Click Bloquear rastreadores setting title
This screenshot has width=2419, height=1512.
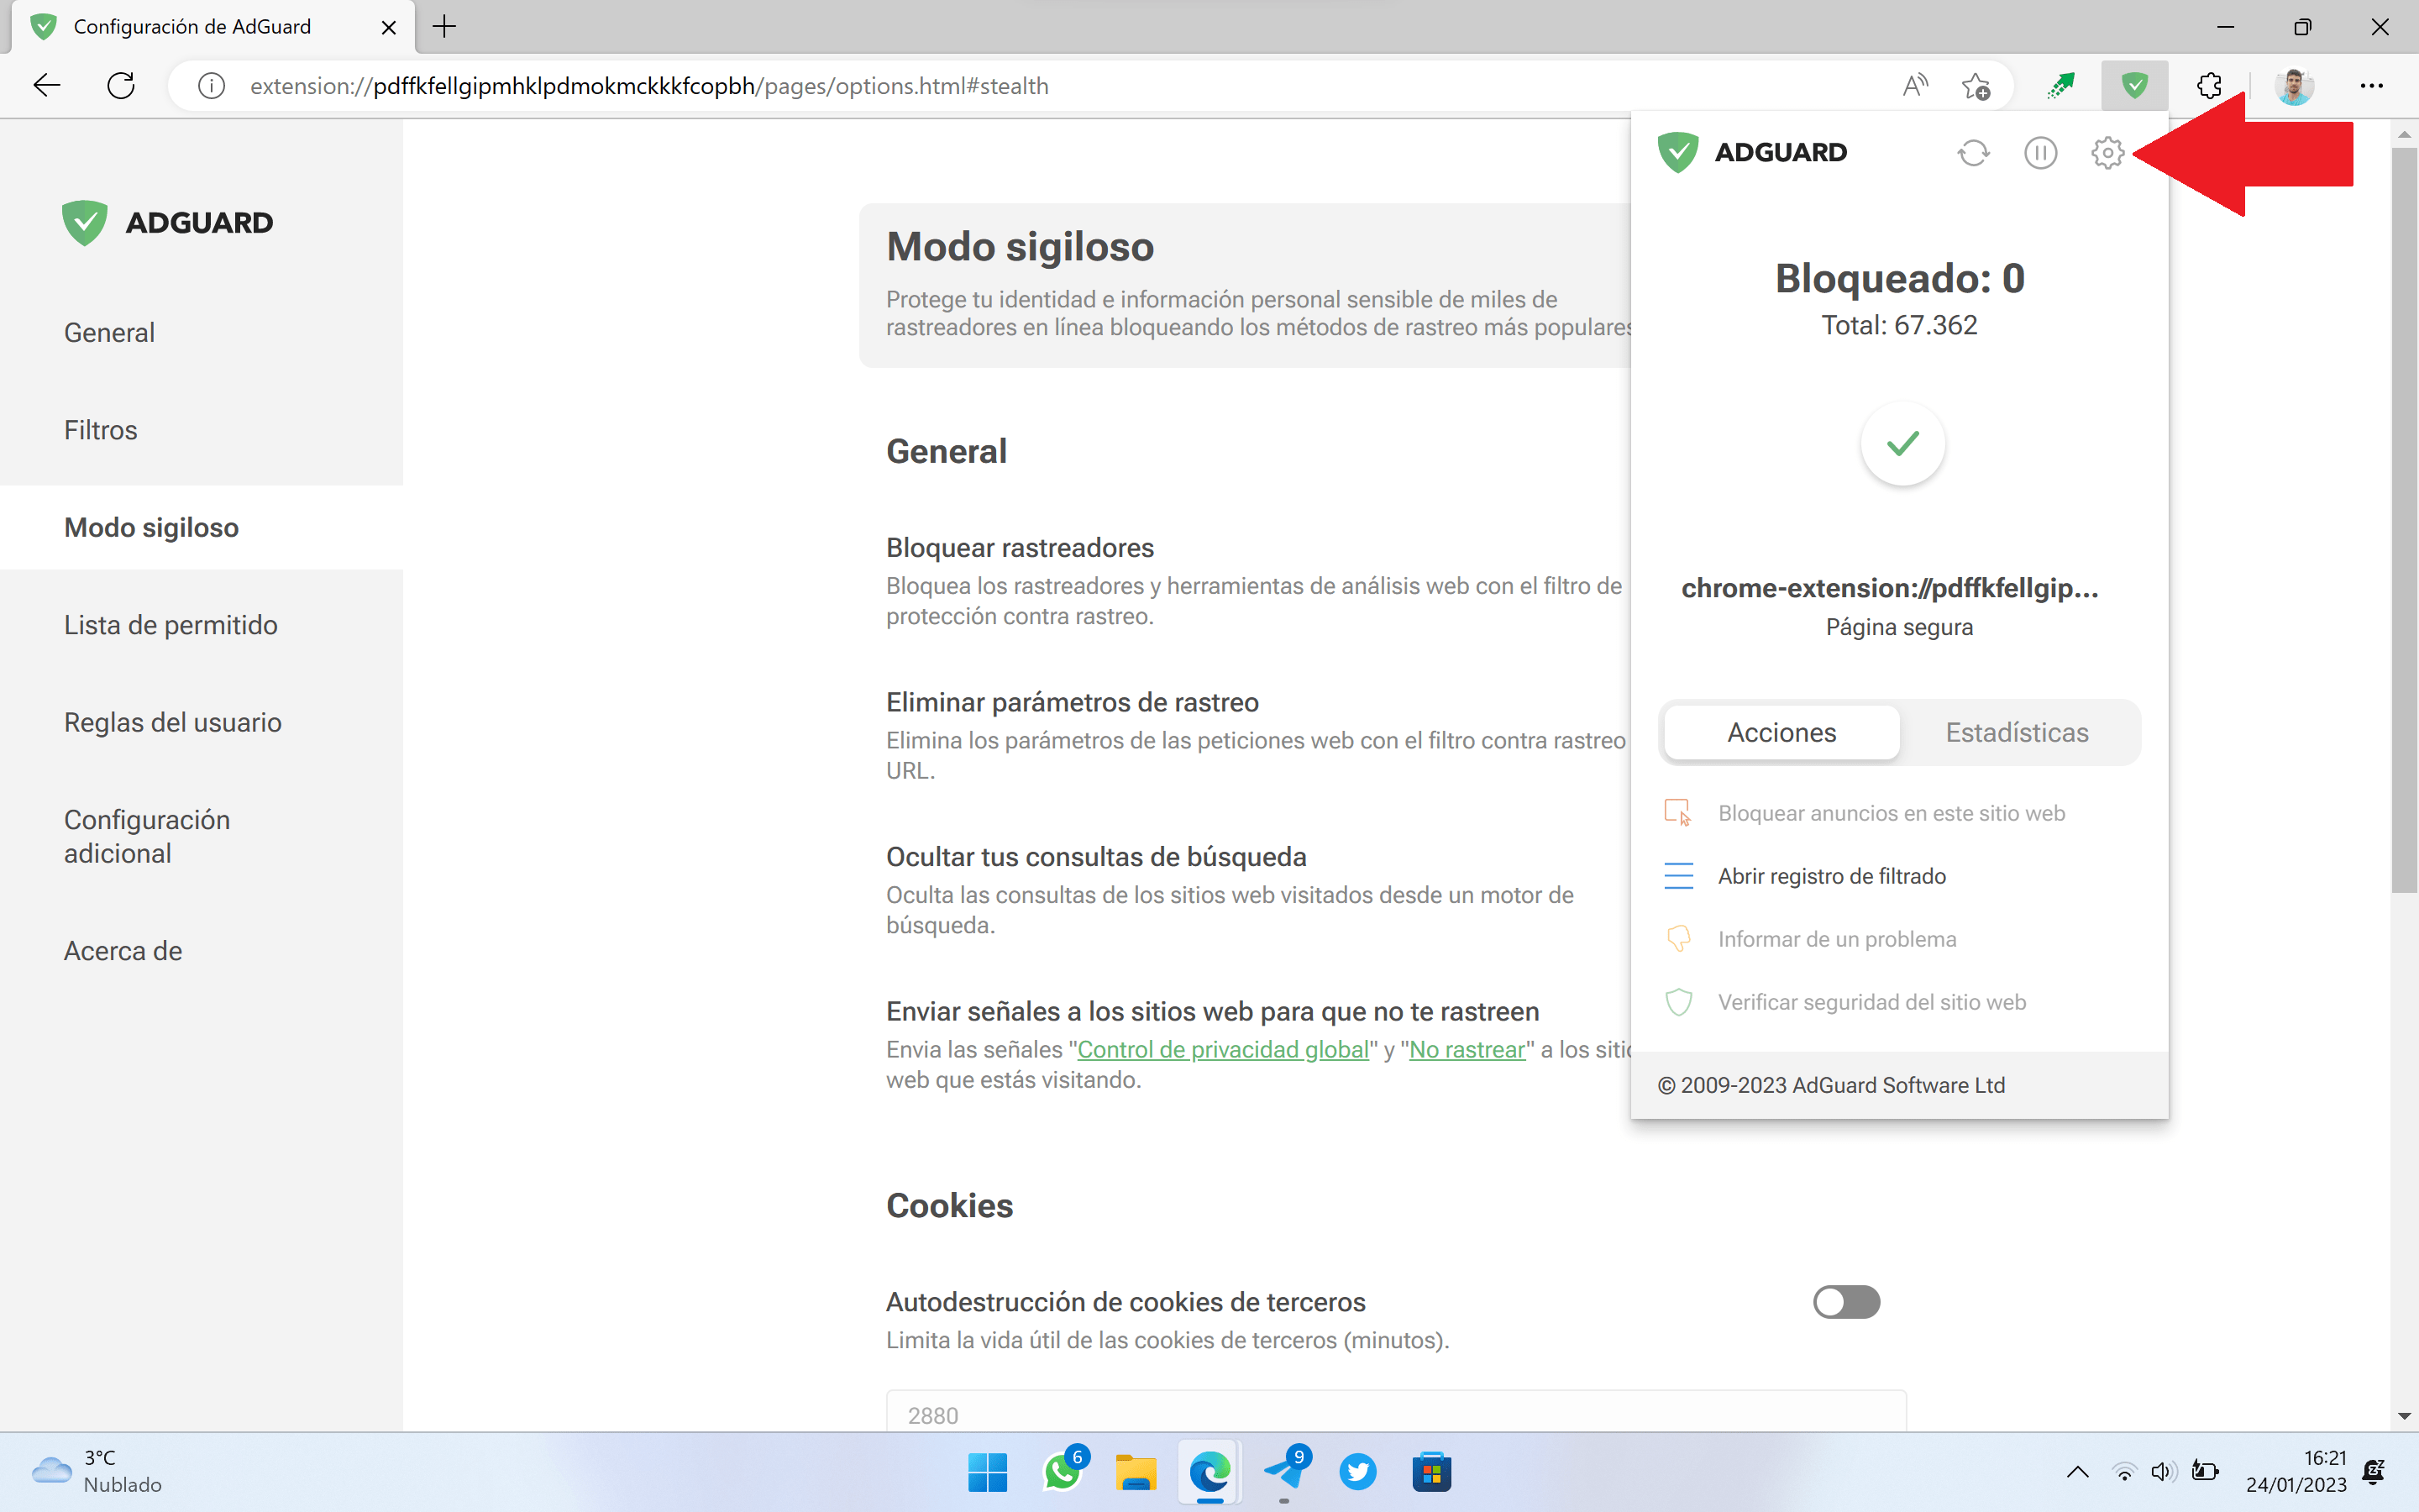[x=1020, y=548]
